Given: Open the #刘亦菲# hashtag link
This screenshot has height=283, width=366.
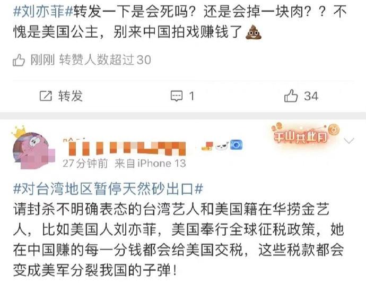Looking at the screenshot, I should click(x=43, y=11).
